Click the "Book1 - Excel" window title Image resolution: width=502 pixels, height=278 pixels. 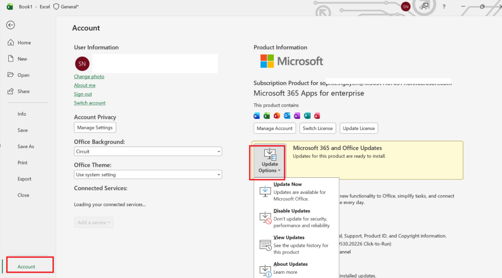[x=35, y=7]
